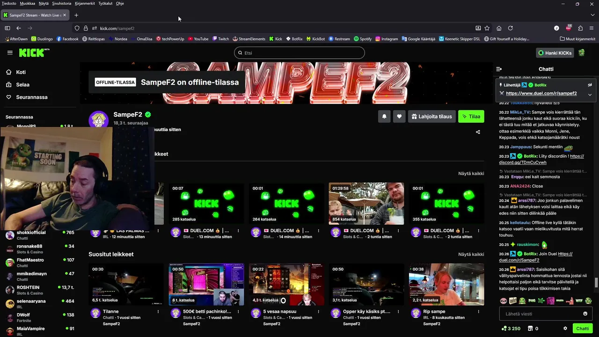Screen dimensions: 599x337
Task: Open the user profile avatar menu
Action: [582, 53]
